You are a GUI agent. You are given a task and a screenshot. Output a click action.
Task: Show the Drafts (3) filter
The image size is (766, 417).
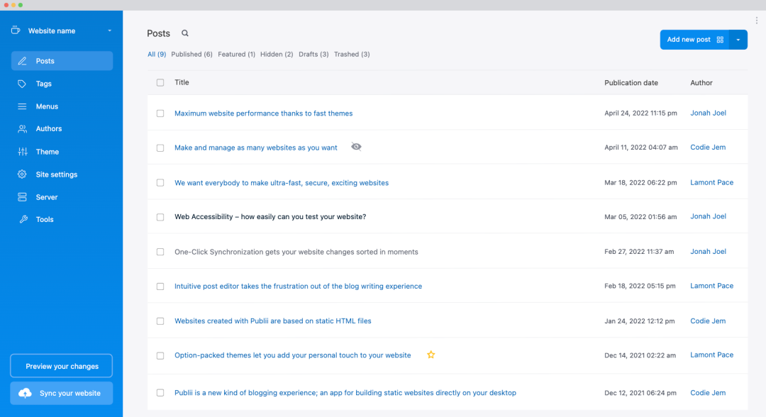[313, 54]
